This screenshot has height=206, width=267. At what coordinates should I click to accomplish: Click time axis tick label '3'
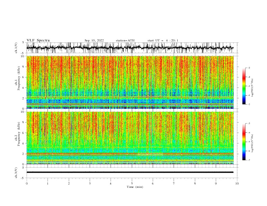coord(90,183)
